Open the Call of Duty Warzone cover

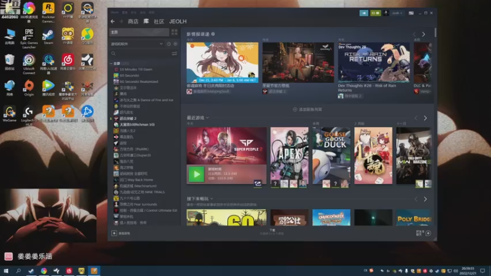[x=413, y=155]
